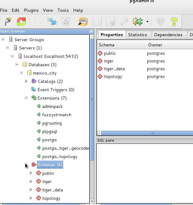This screenshot has width=193, height=205.
Task: Select the Databases (3) tree item
Action: (42, 65)
